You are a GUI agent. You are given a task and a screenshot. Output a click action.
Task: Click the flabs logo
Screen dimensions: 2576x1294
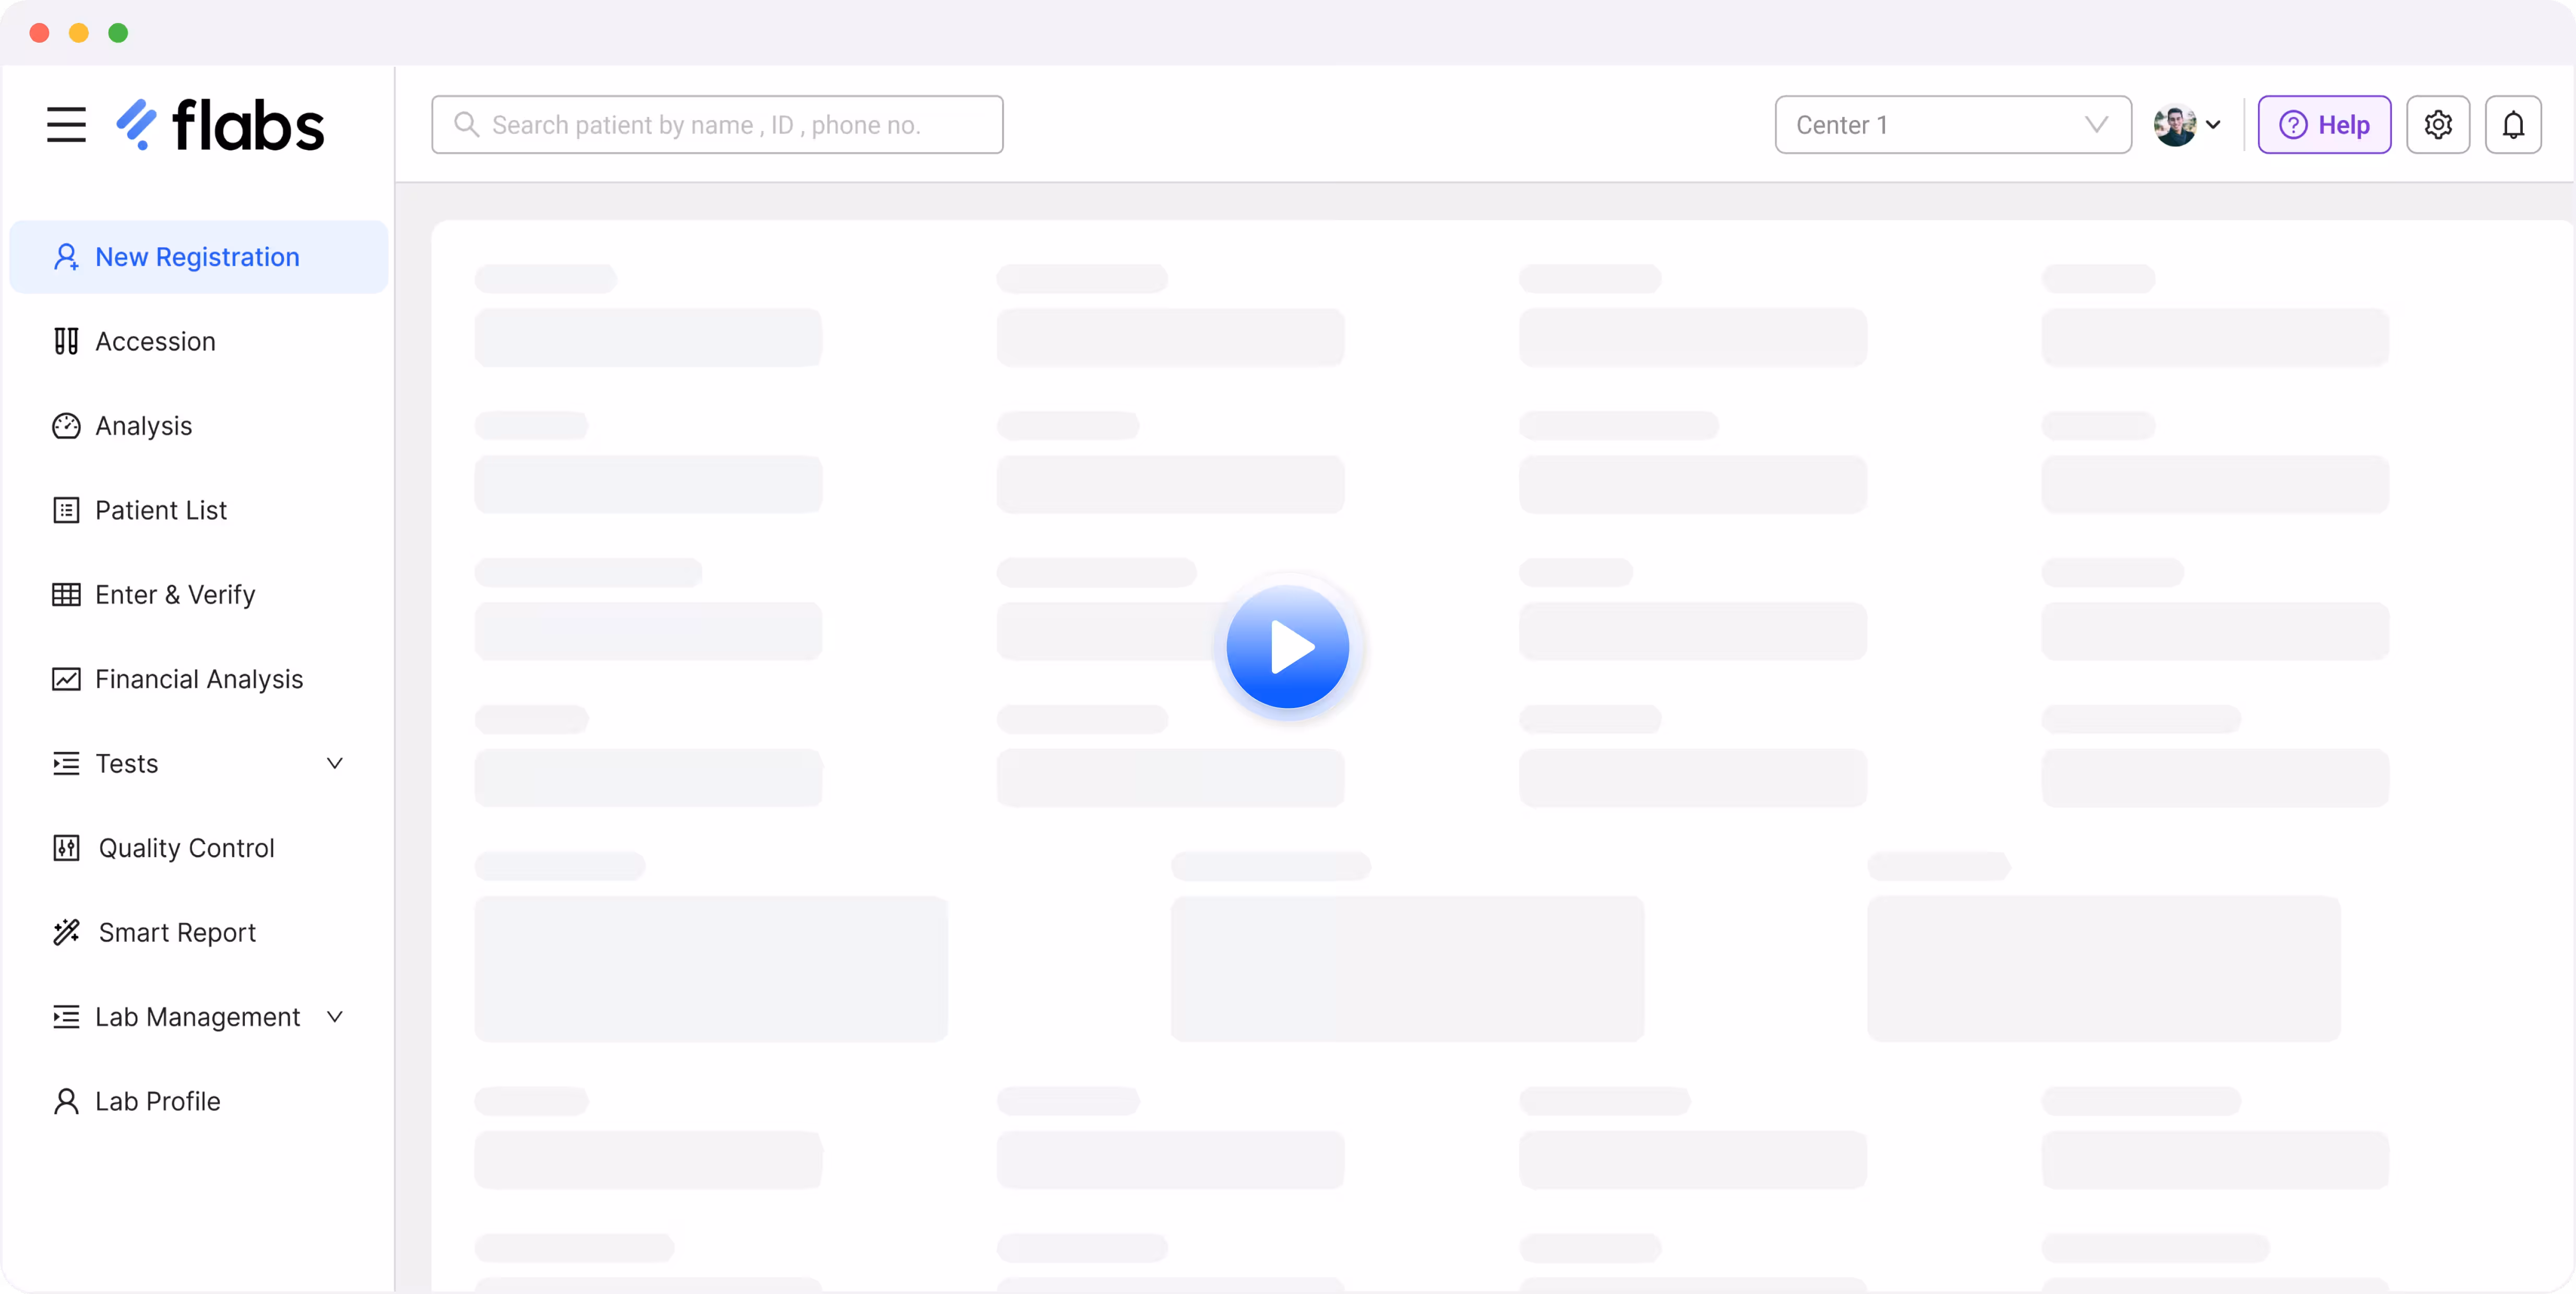tap(221, 125)
